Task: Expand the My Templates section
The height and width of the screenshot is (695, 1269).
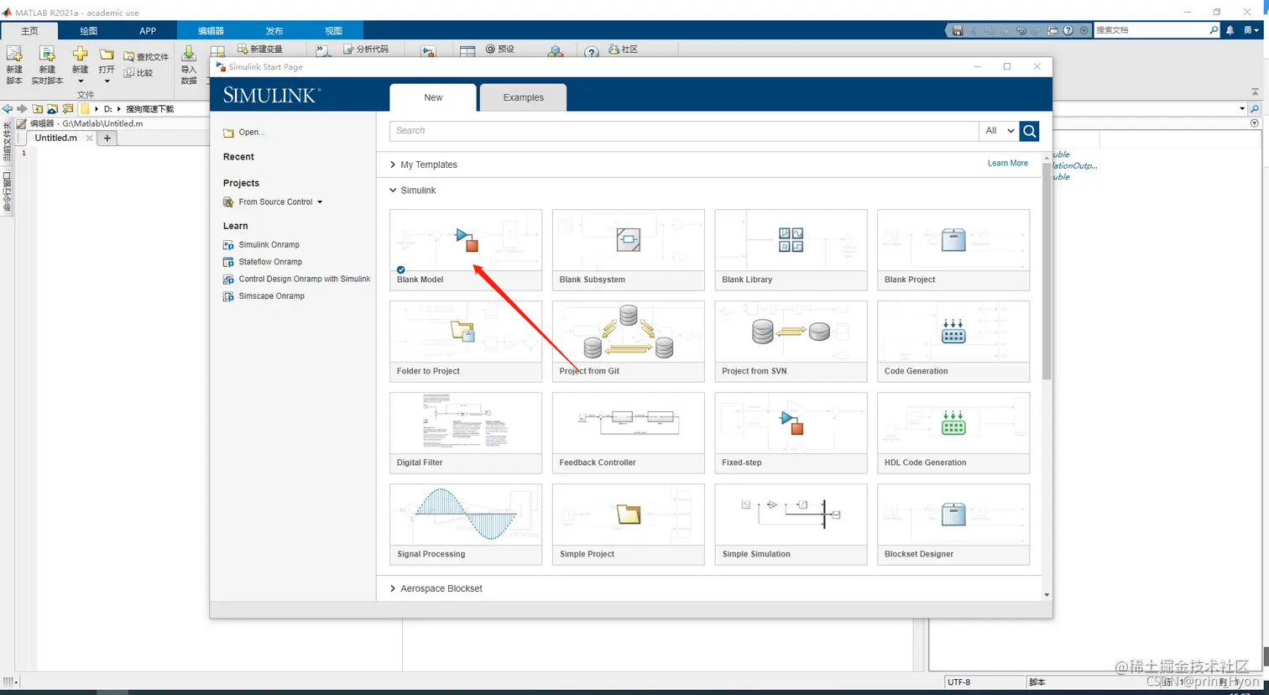Action: pos(424,165)
